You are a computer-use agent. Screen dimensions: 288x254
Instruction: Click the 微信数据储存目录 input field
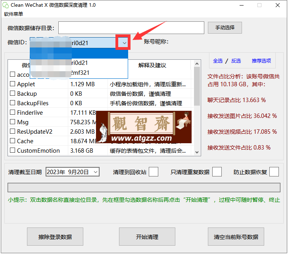point(131,28)
